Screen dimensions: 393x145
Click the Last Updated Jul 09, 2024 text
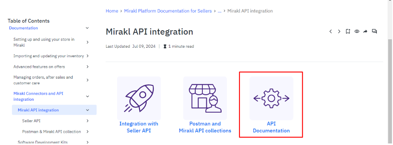pos(130,46)
